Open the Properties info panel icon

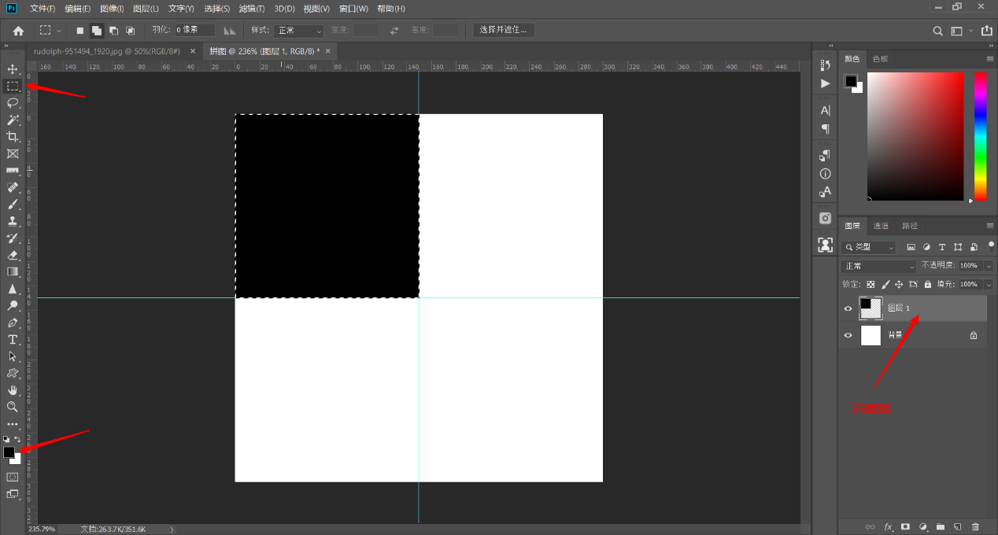tap(825, 174)
